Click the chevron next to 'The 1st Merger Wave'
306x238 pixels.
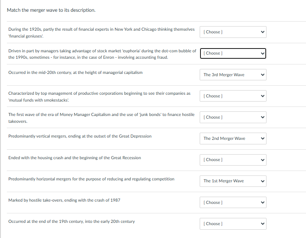[x=262, y=181]
